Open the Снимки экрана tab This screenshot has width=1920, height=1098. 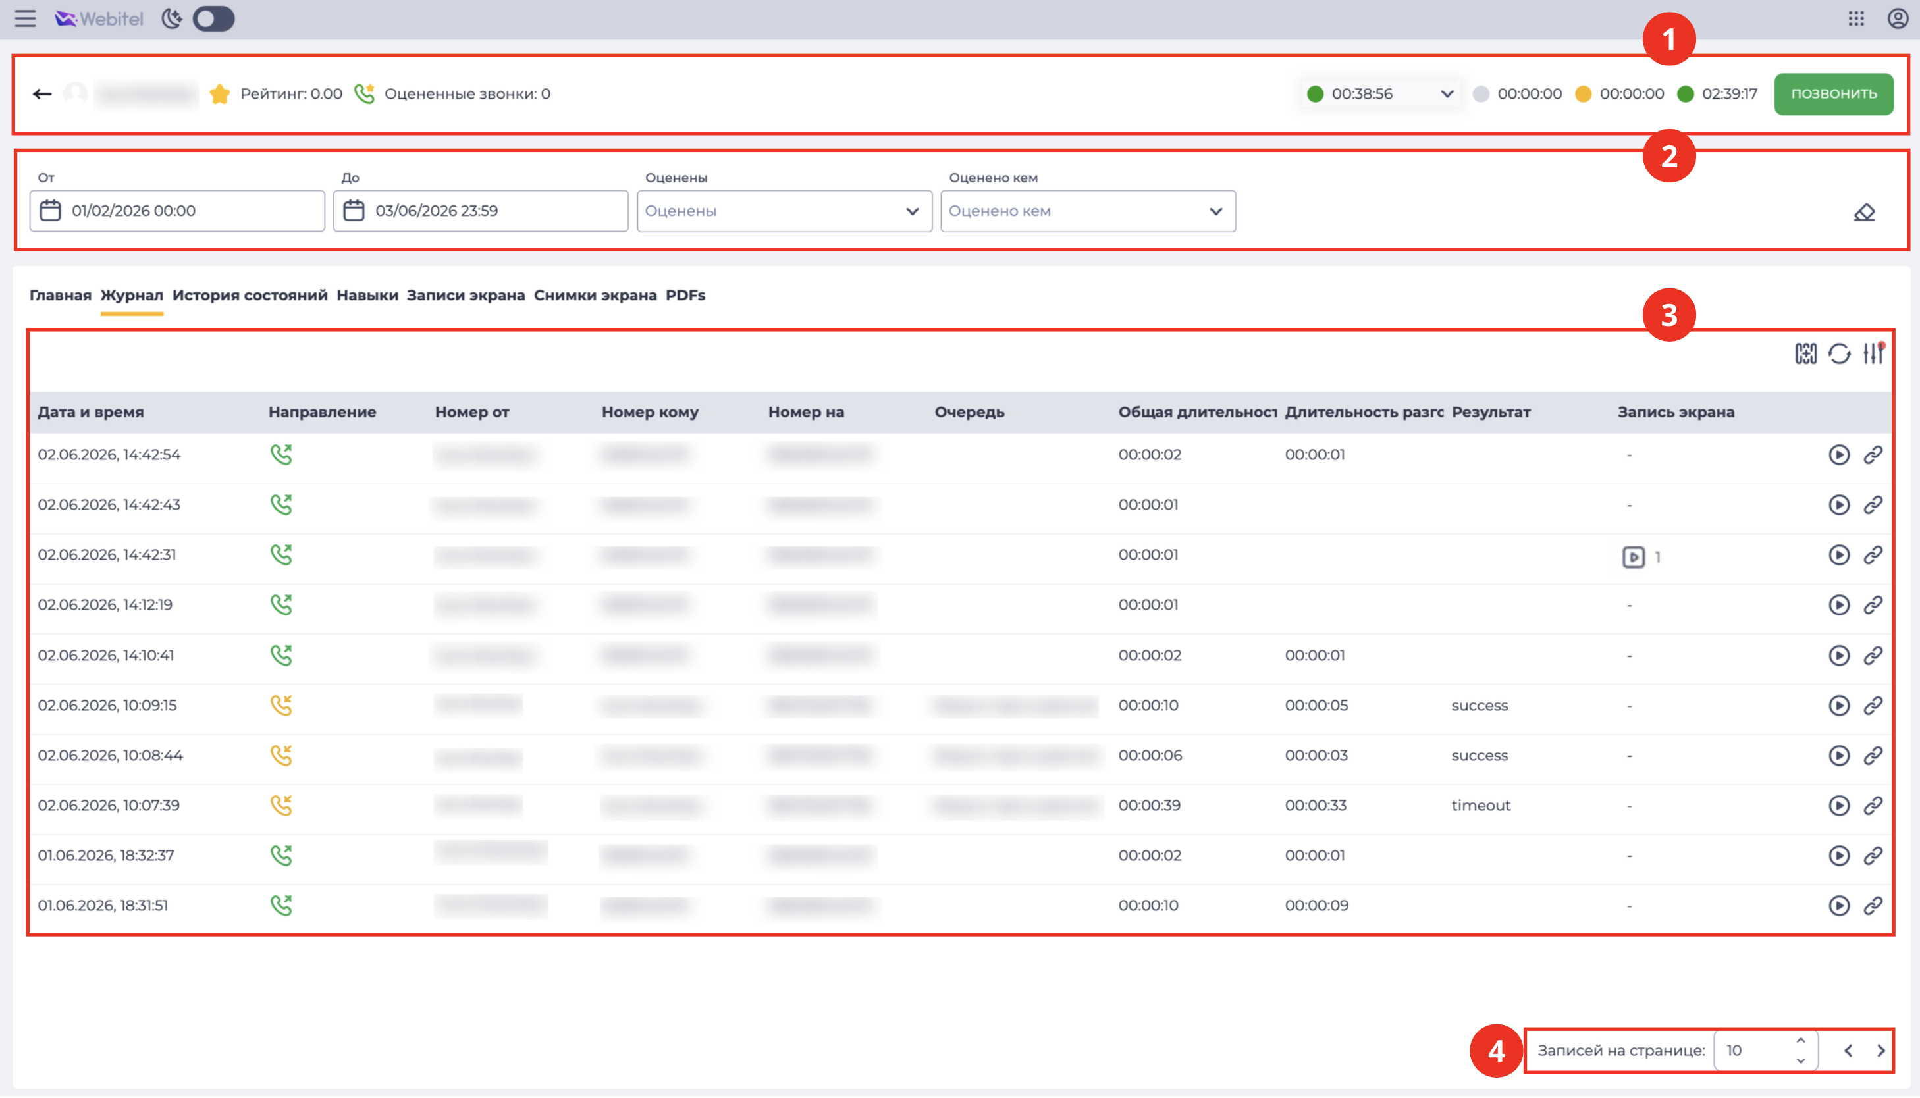(x=595, y=295)
